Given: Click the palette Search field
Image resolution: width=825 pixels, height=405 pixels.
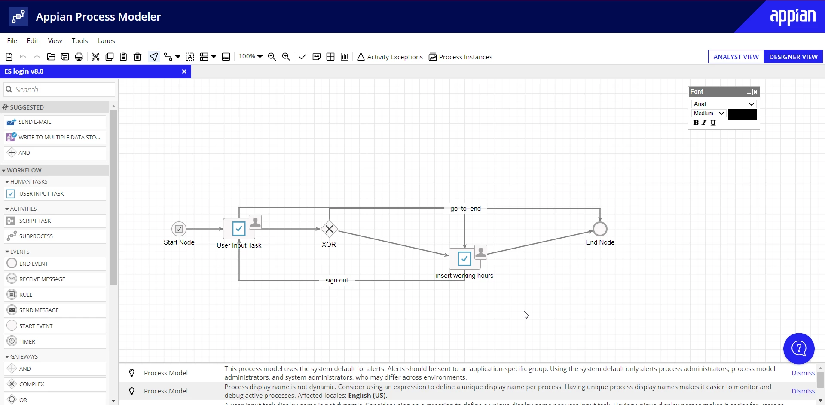Looking at the screenshot, I should tap(59, 89).
